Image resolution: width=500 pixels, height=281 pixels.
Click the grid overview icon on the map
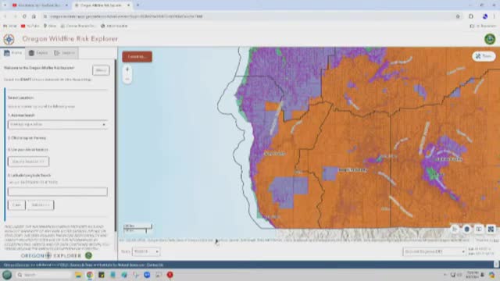(491, 229)
